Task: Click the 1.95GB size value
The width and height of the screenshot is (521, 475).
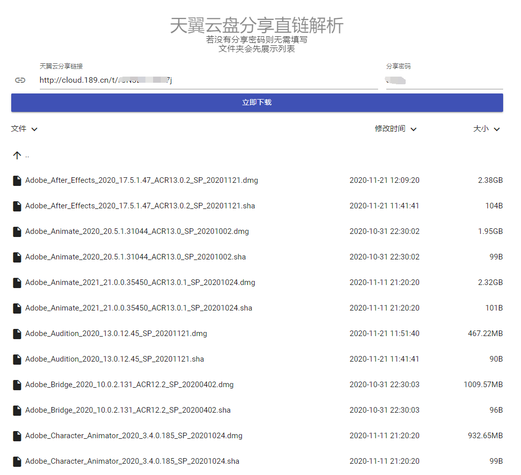Action: [490, 231]
